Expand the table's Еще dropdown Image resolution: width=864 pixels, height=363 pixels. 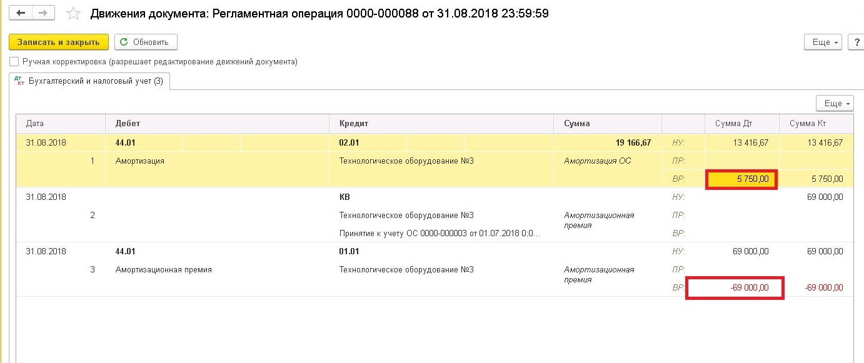pyautogui.click(x=835, y=103)
